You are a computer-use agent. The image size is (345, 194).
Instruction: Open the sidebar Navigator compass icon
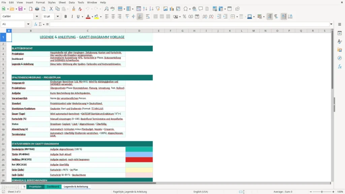[340, 58]
